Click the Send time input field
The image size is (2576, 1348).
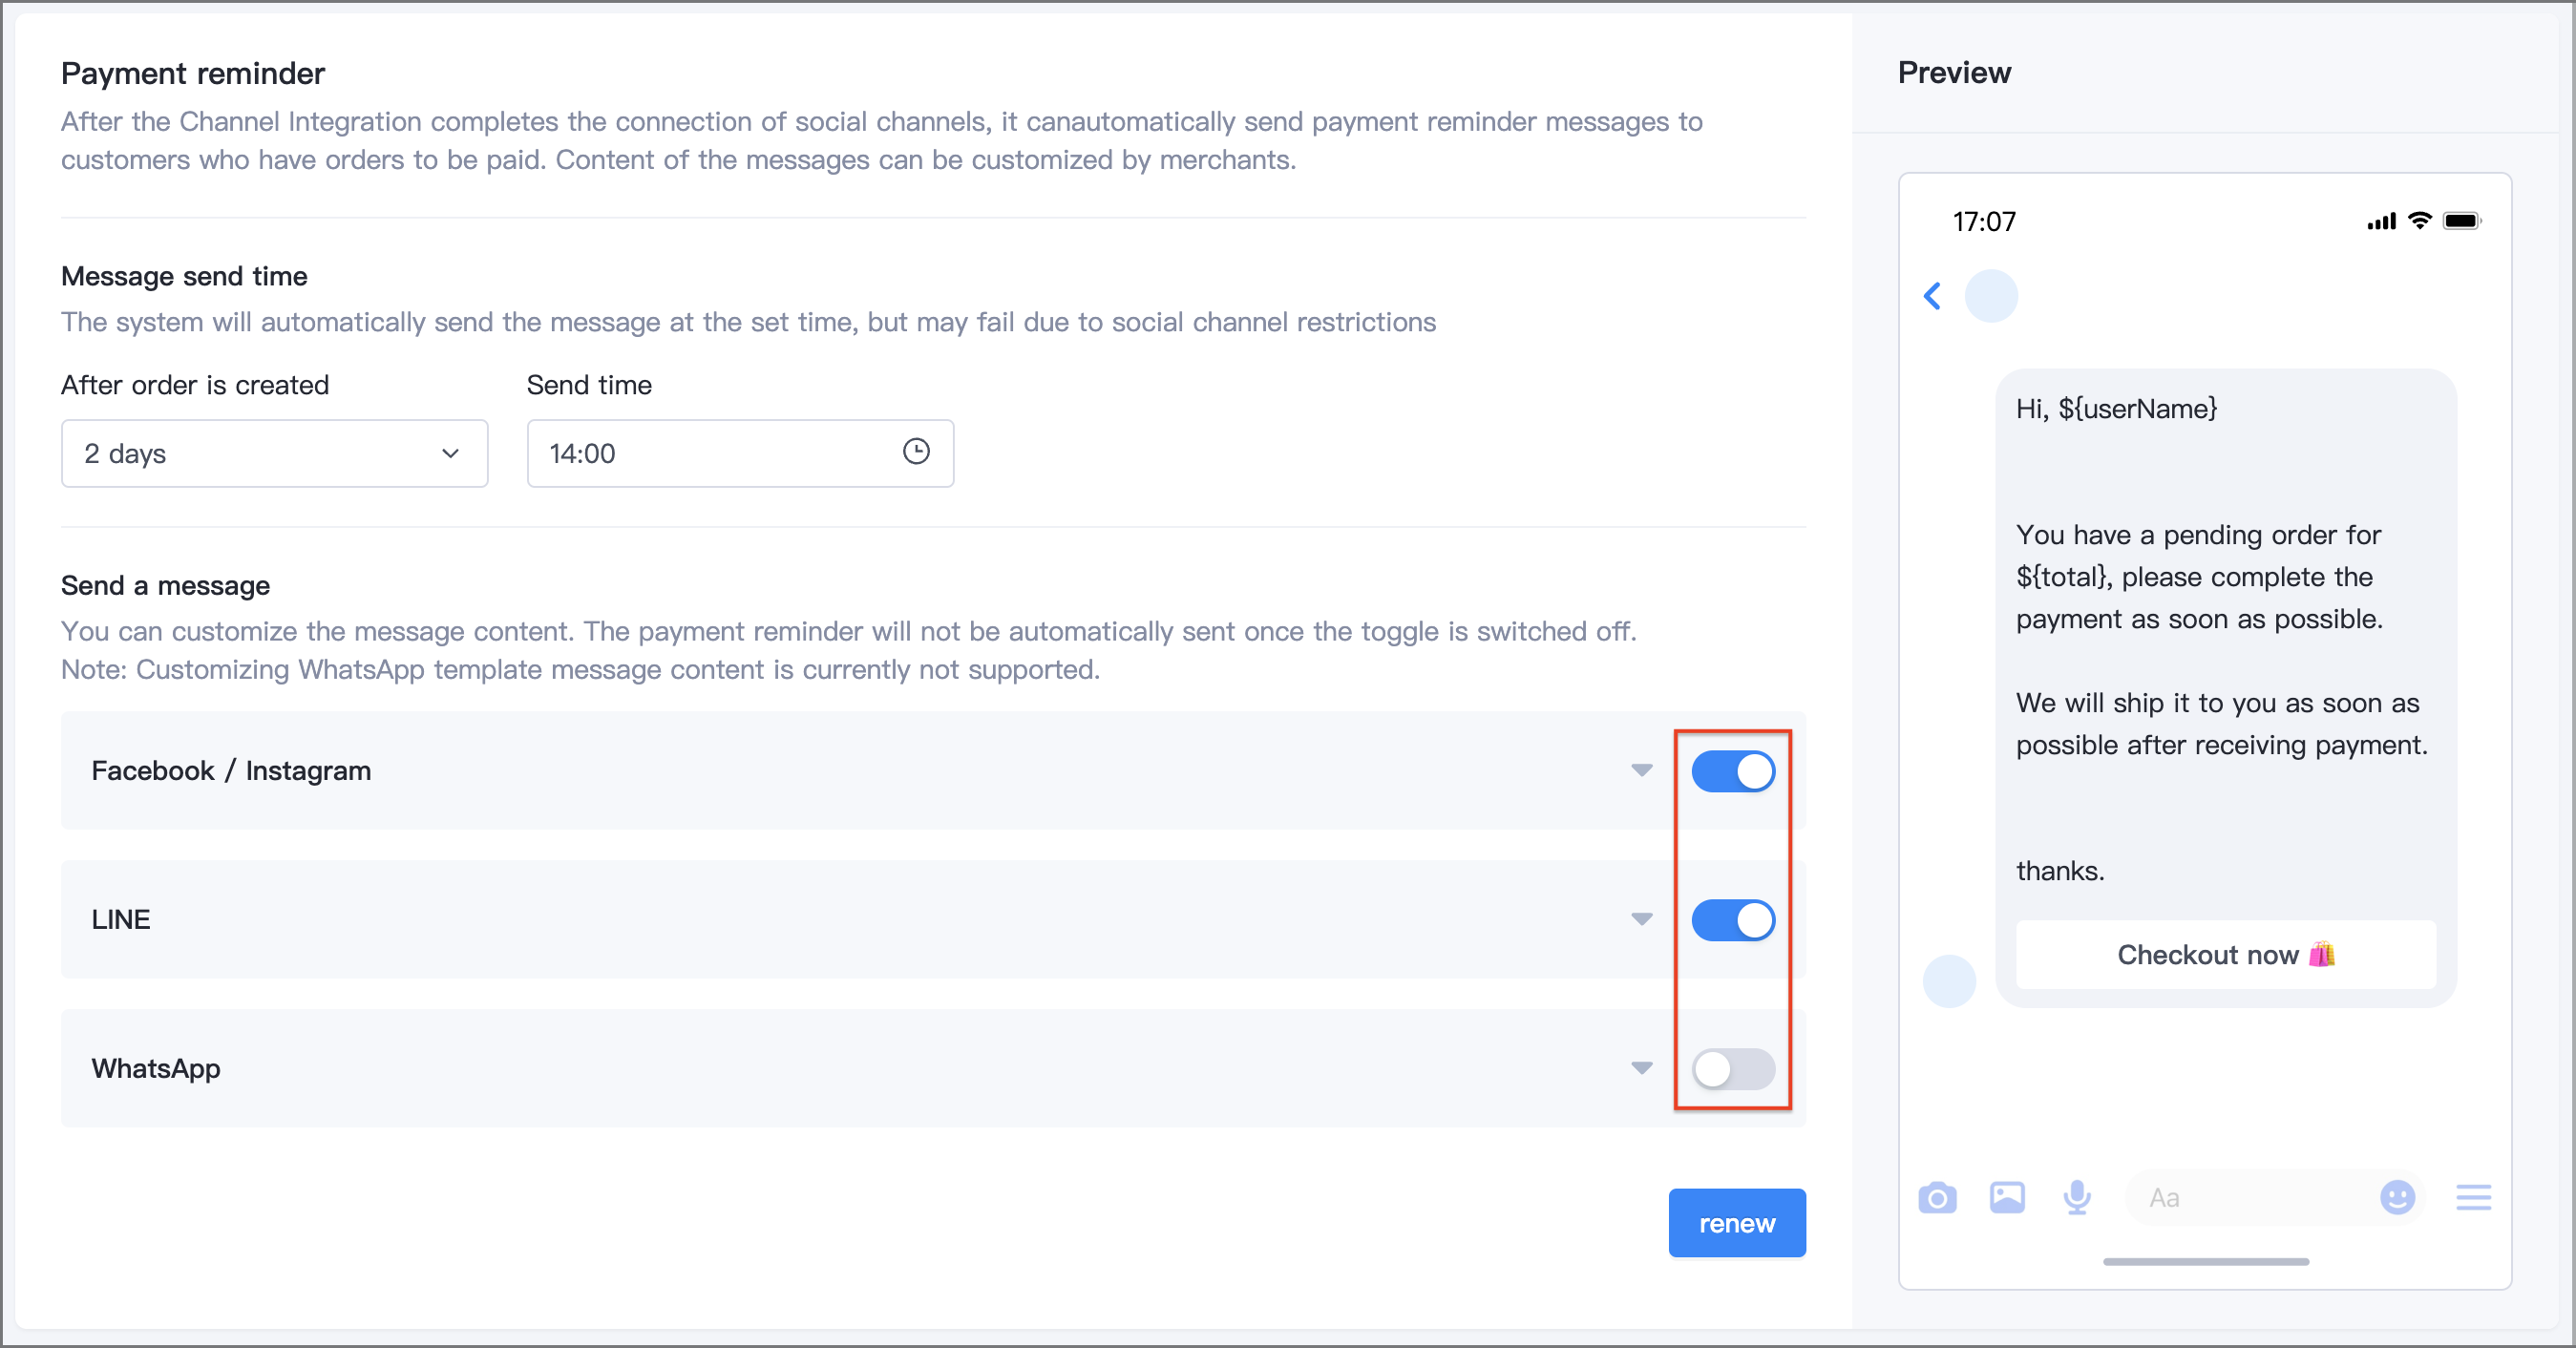[739, 452]
